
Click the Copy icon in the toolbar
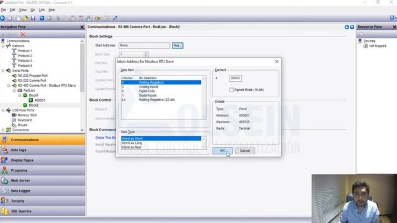65,18
